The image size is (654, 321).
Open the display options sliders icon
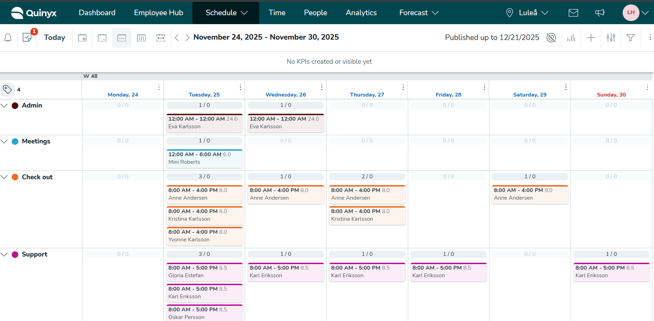point(611,38)
